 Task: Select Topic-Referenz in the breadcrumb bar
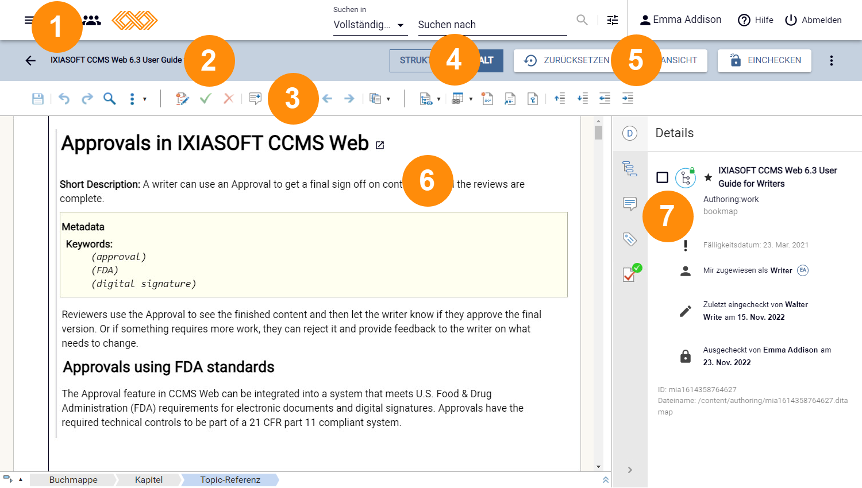tap(230, 480)
